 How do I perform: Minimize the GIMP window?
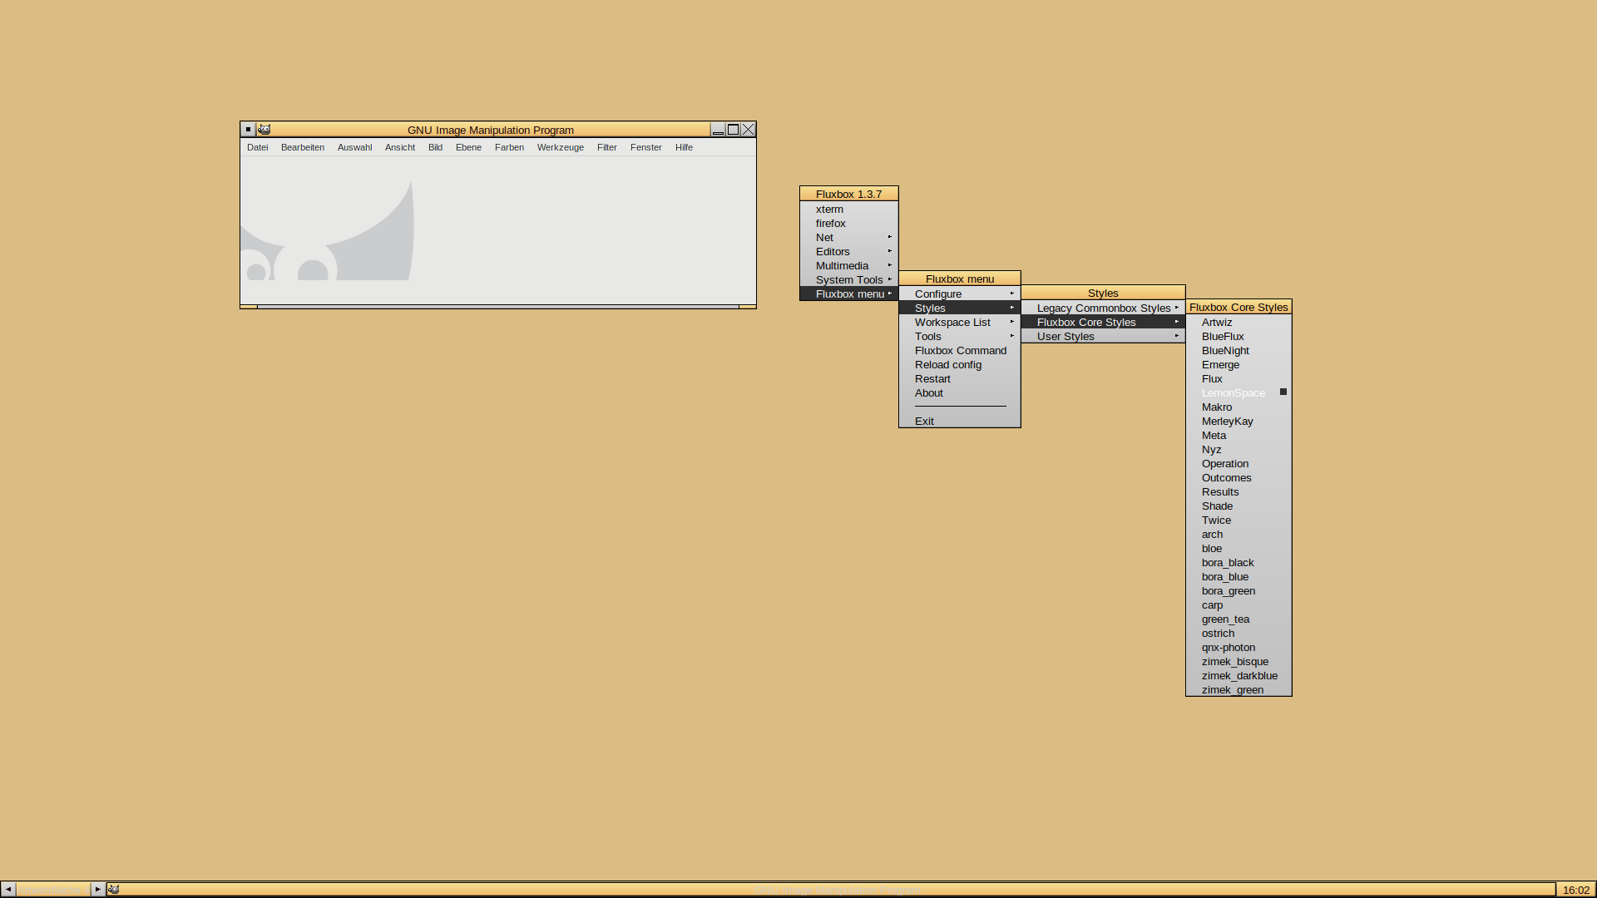pos(718,130)
